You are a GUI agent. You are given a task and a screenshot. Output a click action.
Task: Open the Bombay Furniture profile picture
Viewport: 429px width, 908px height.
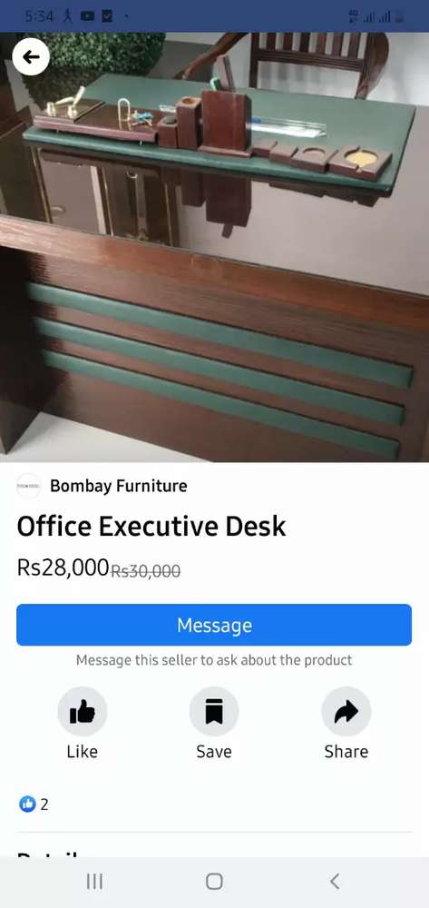point(29,486)
